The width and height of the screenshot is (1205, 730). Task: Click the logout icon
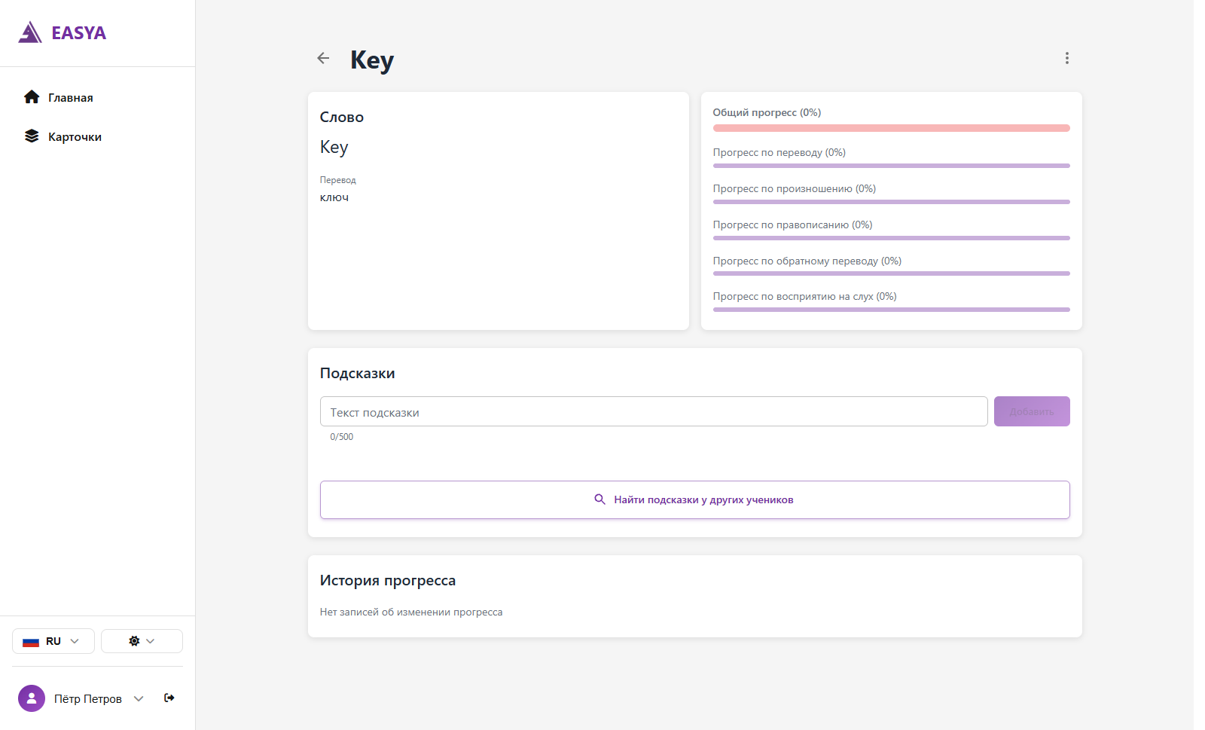(x=169, y=698)
